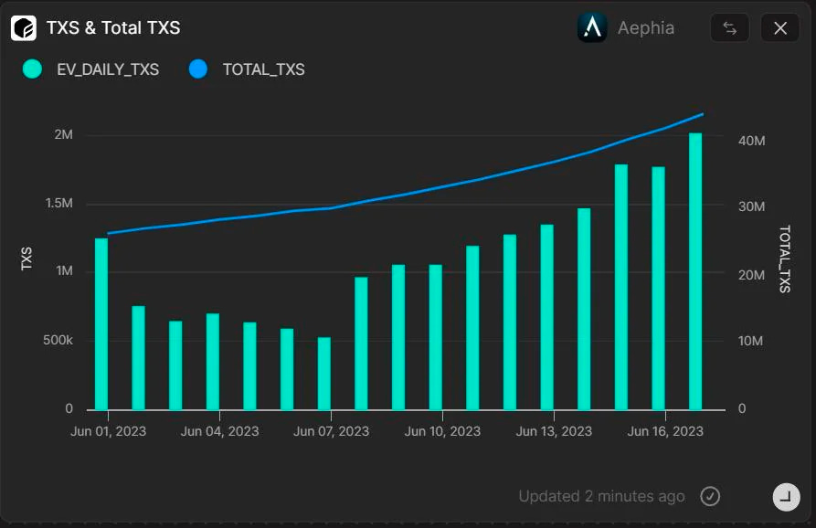Click the vertical TOTAL_TXS axis title
This screenshot has width=816, height=528.
tap(785, 259)
